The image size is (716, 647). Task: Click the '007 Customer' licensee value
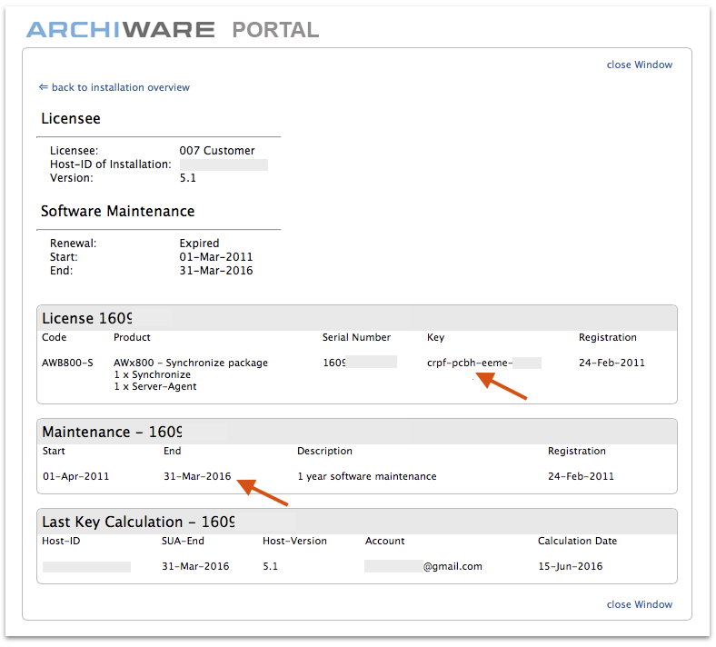[x=217, y=151]
